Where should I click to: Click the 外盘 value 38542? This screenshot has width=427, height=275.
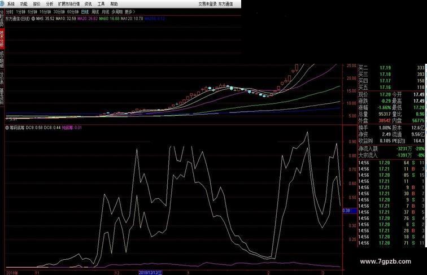pyautogui.click(x=385, y=120)
